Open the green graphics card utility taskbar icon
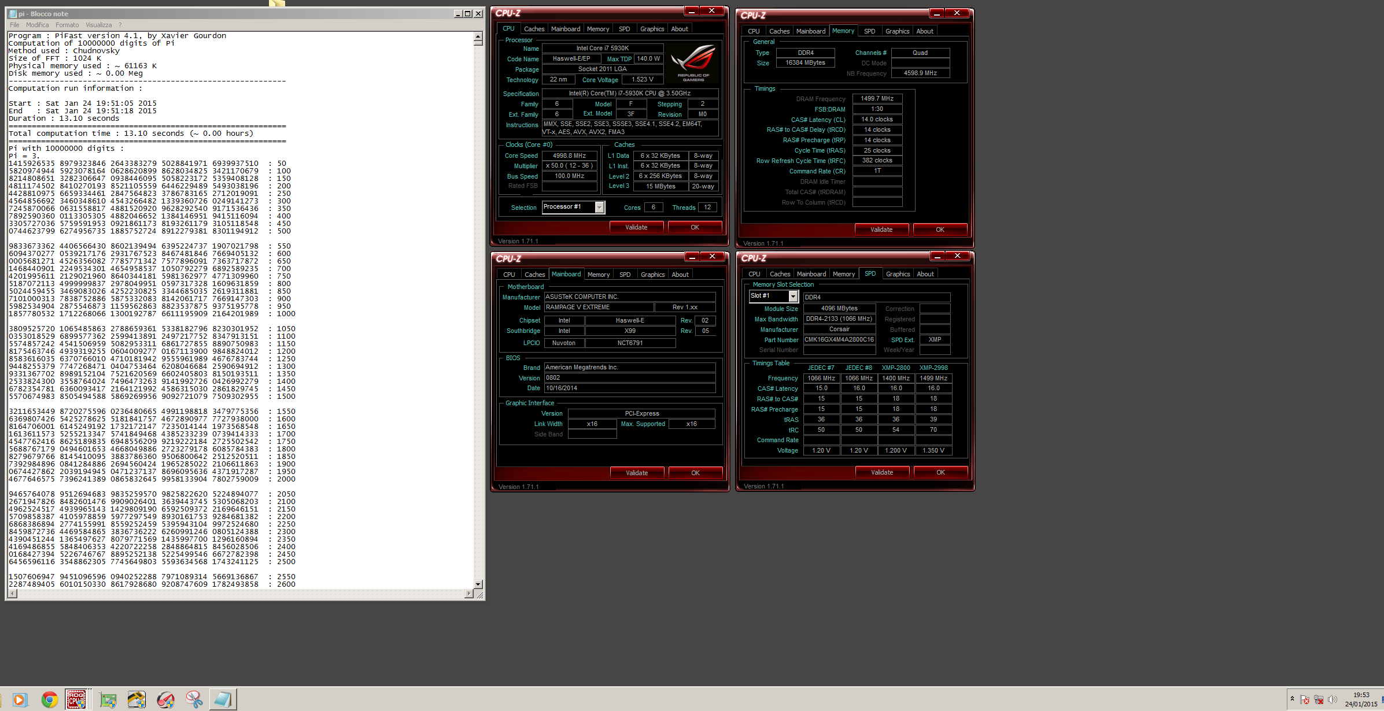The height and width of the screenshot is (711, 1384). 108,699
